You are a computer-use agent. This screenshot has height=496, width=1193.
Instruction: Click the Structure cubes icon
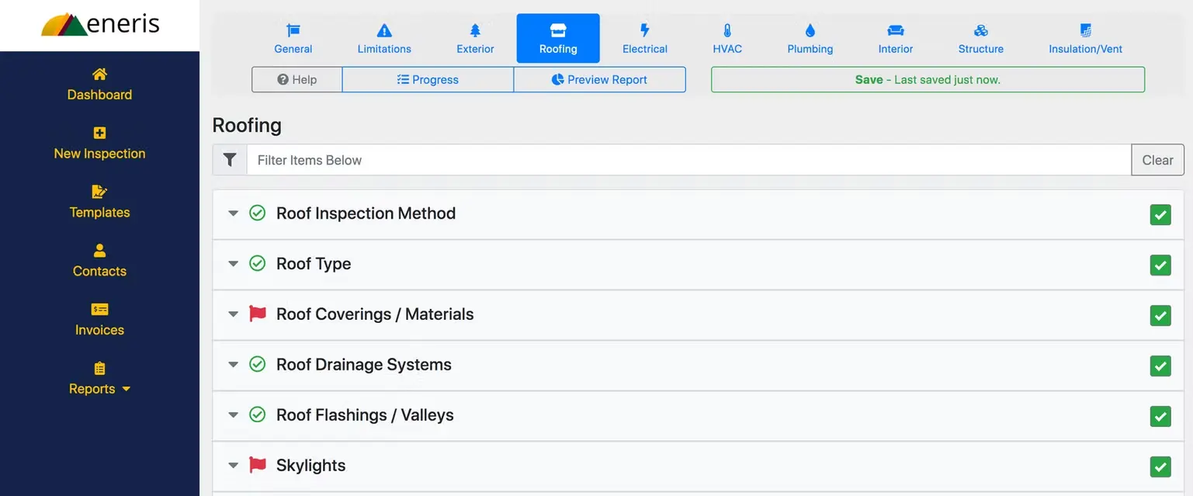click(x=981, y=30)
